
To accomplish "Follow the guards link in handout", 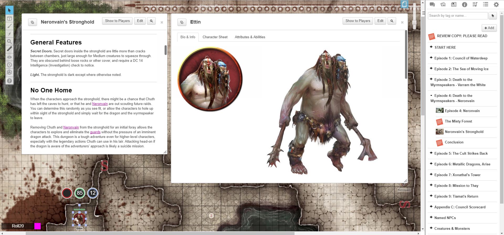I will (95, 132).
